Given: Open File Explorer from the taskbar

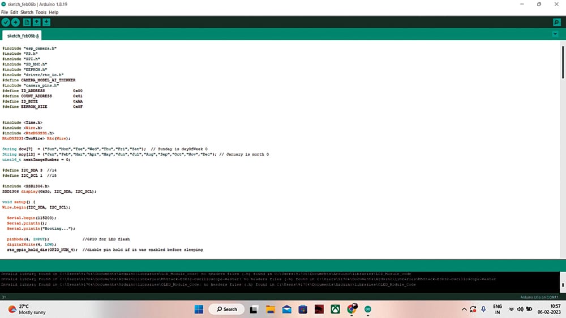Looking at the screenshot, I should point(270,309).
